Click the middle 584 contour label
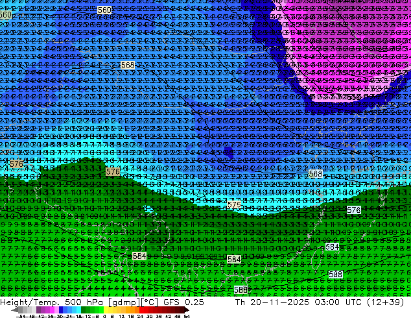Viewport: 411px width, 318px height. (x=234, y=260)
